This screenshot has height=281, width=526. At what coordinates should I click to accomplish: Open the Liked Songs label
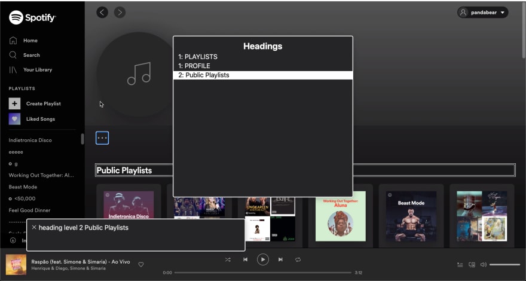(41, 119)
